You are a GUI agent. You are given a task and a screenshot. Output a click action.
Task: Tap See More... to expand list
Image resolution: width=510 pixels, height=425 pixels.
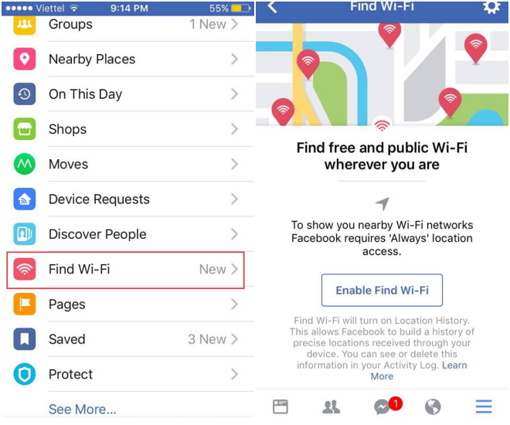pyautogui.click(x=82, y=409)
